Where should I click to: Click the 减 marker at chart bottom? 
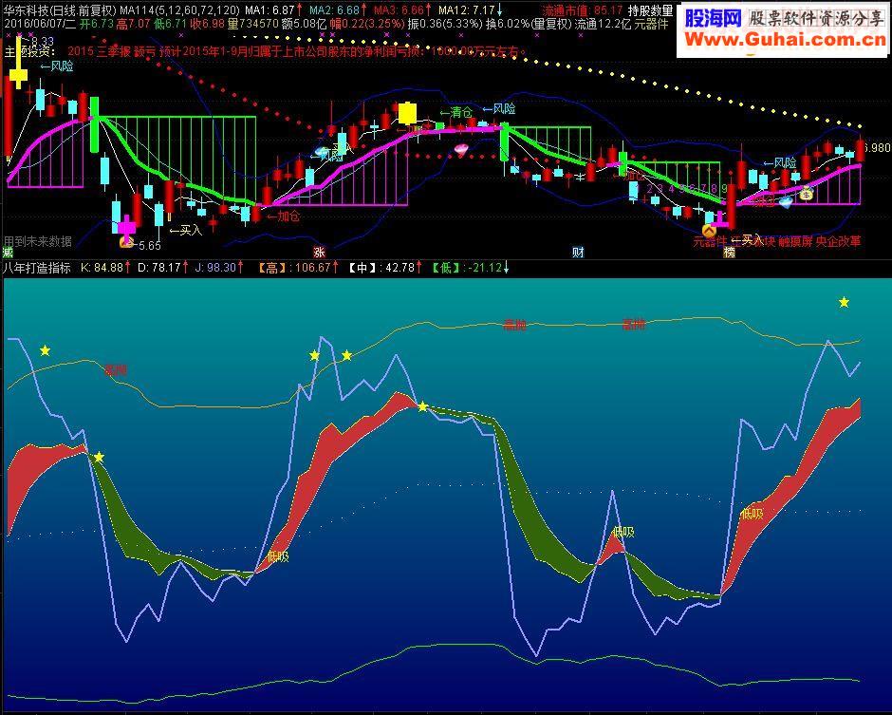point(8,253)
